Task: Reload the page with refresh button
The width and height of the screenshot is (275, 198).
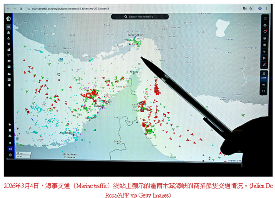Action: click(x=21, y=9)
